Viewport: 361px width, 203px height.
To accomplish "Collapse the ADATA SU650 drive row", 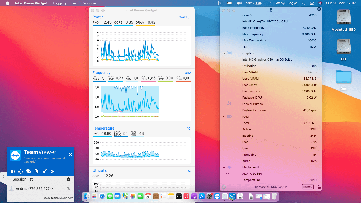I will coord(228,174).
